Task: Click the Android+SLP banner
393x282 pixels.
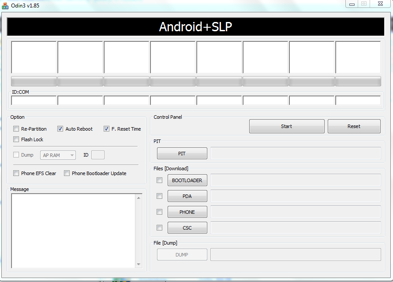Action: point(195,26)
